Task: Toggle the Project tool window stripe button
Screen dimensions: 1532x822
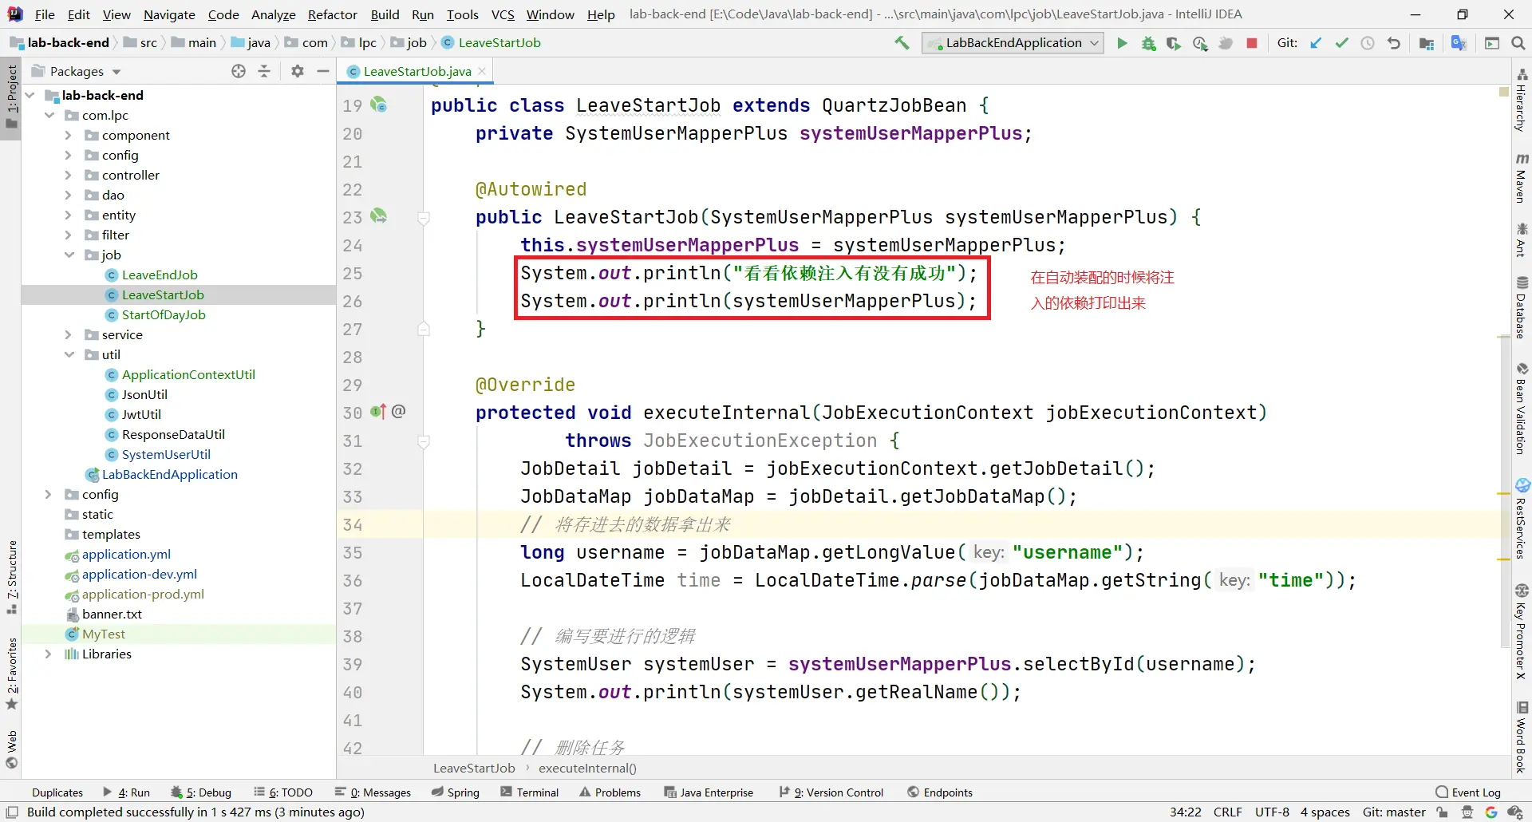Action: pos(11,97)
